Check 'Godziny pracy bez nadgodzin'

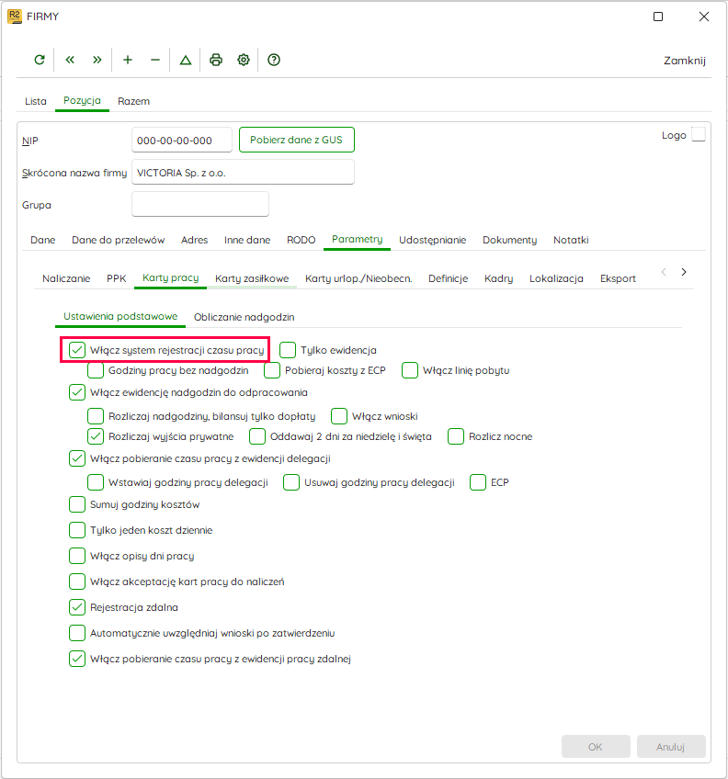tap(96, 370)
